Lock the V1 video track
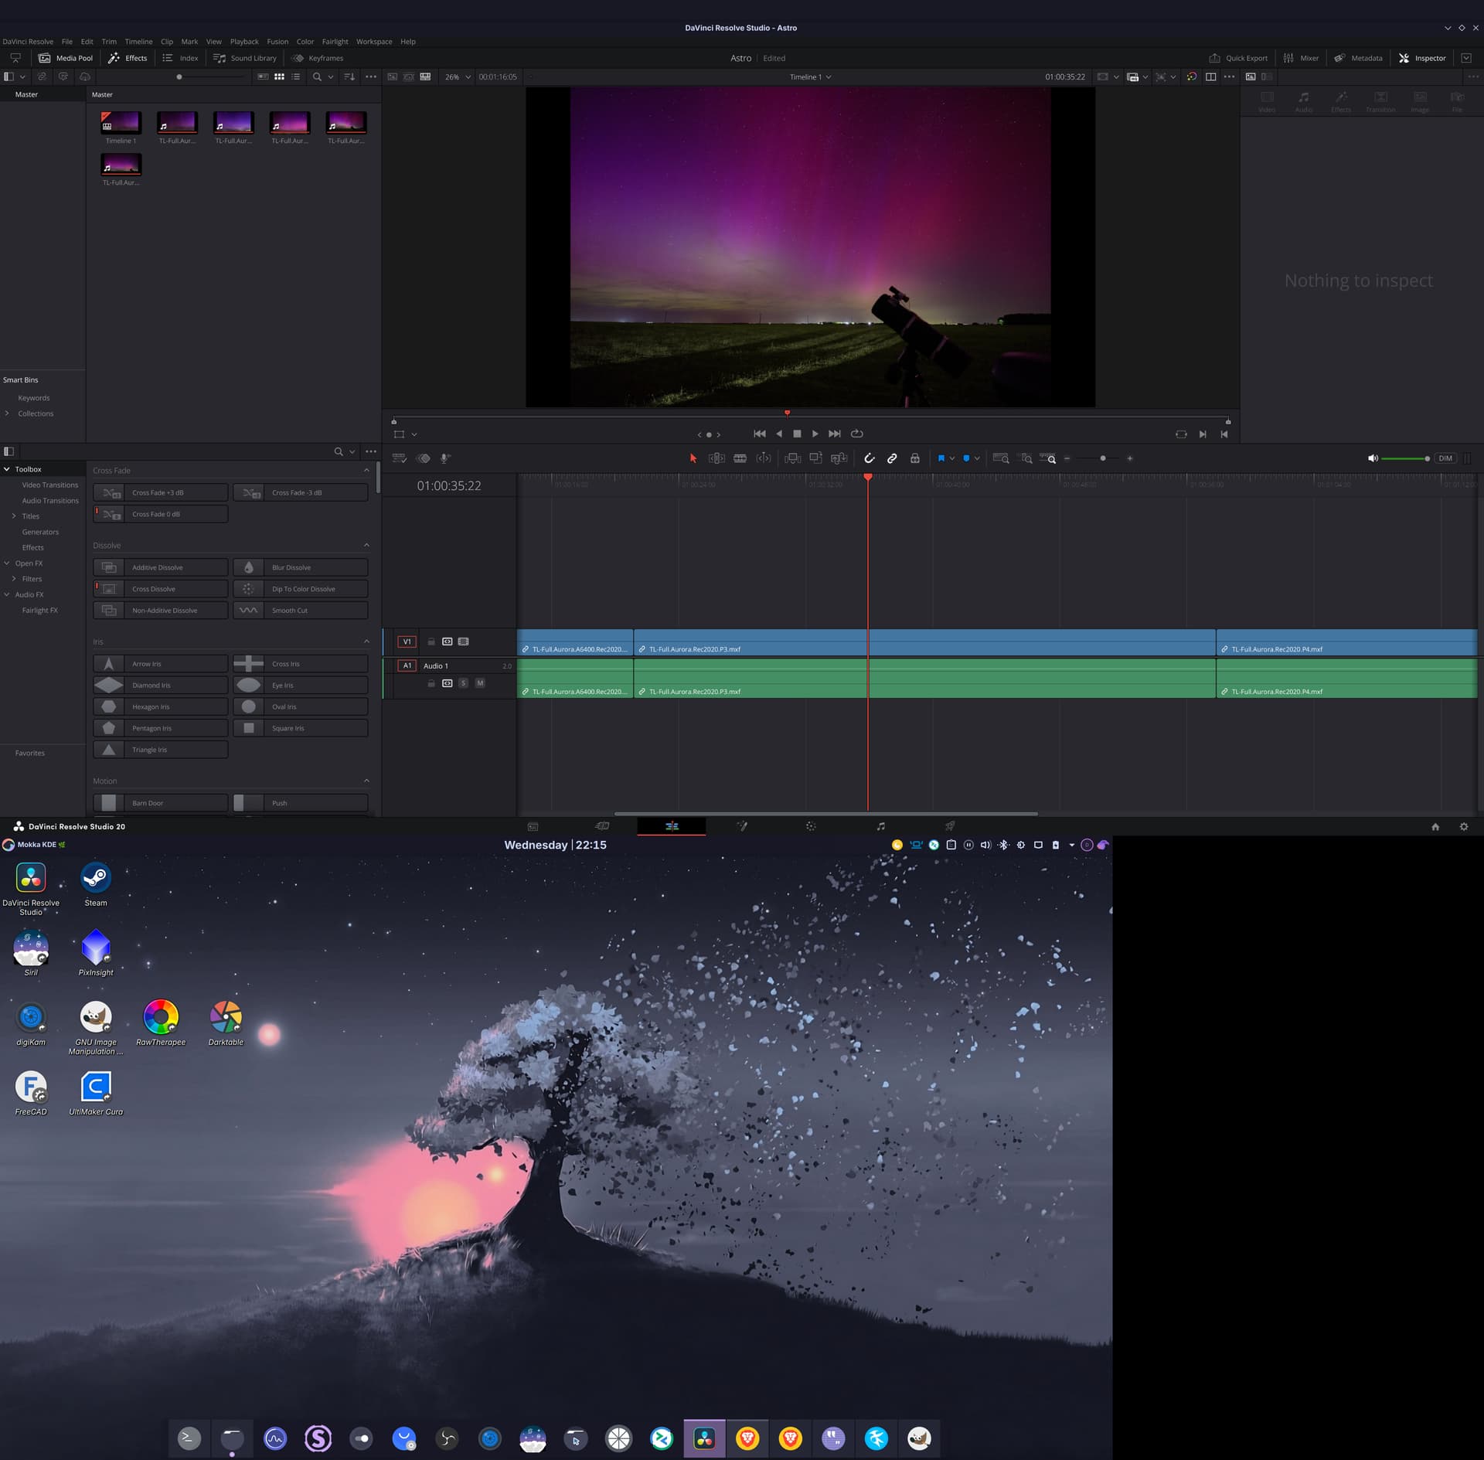1484x1460 pixels. coord(431,642)
